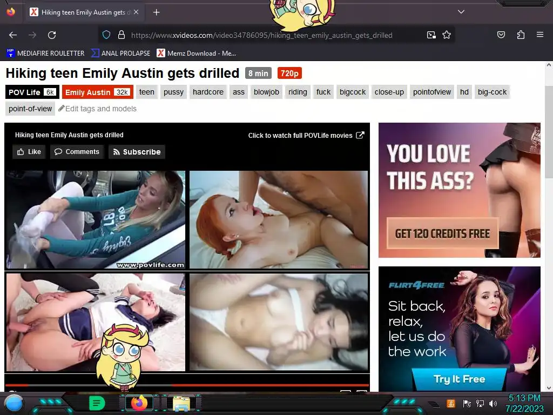This screenshot has height=415, width=553.
Task: Switch to Firefox on the taskbar
Action: tap(139, 403)
